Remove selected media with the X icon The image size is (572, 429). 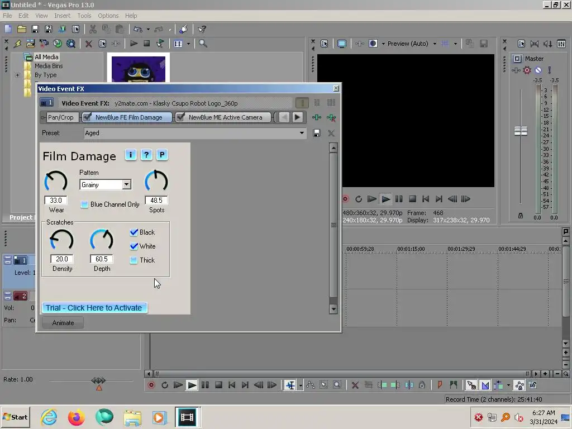click(89, 44)
